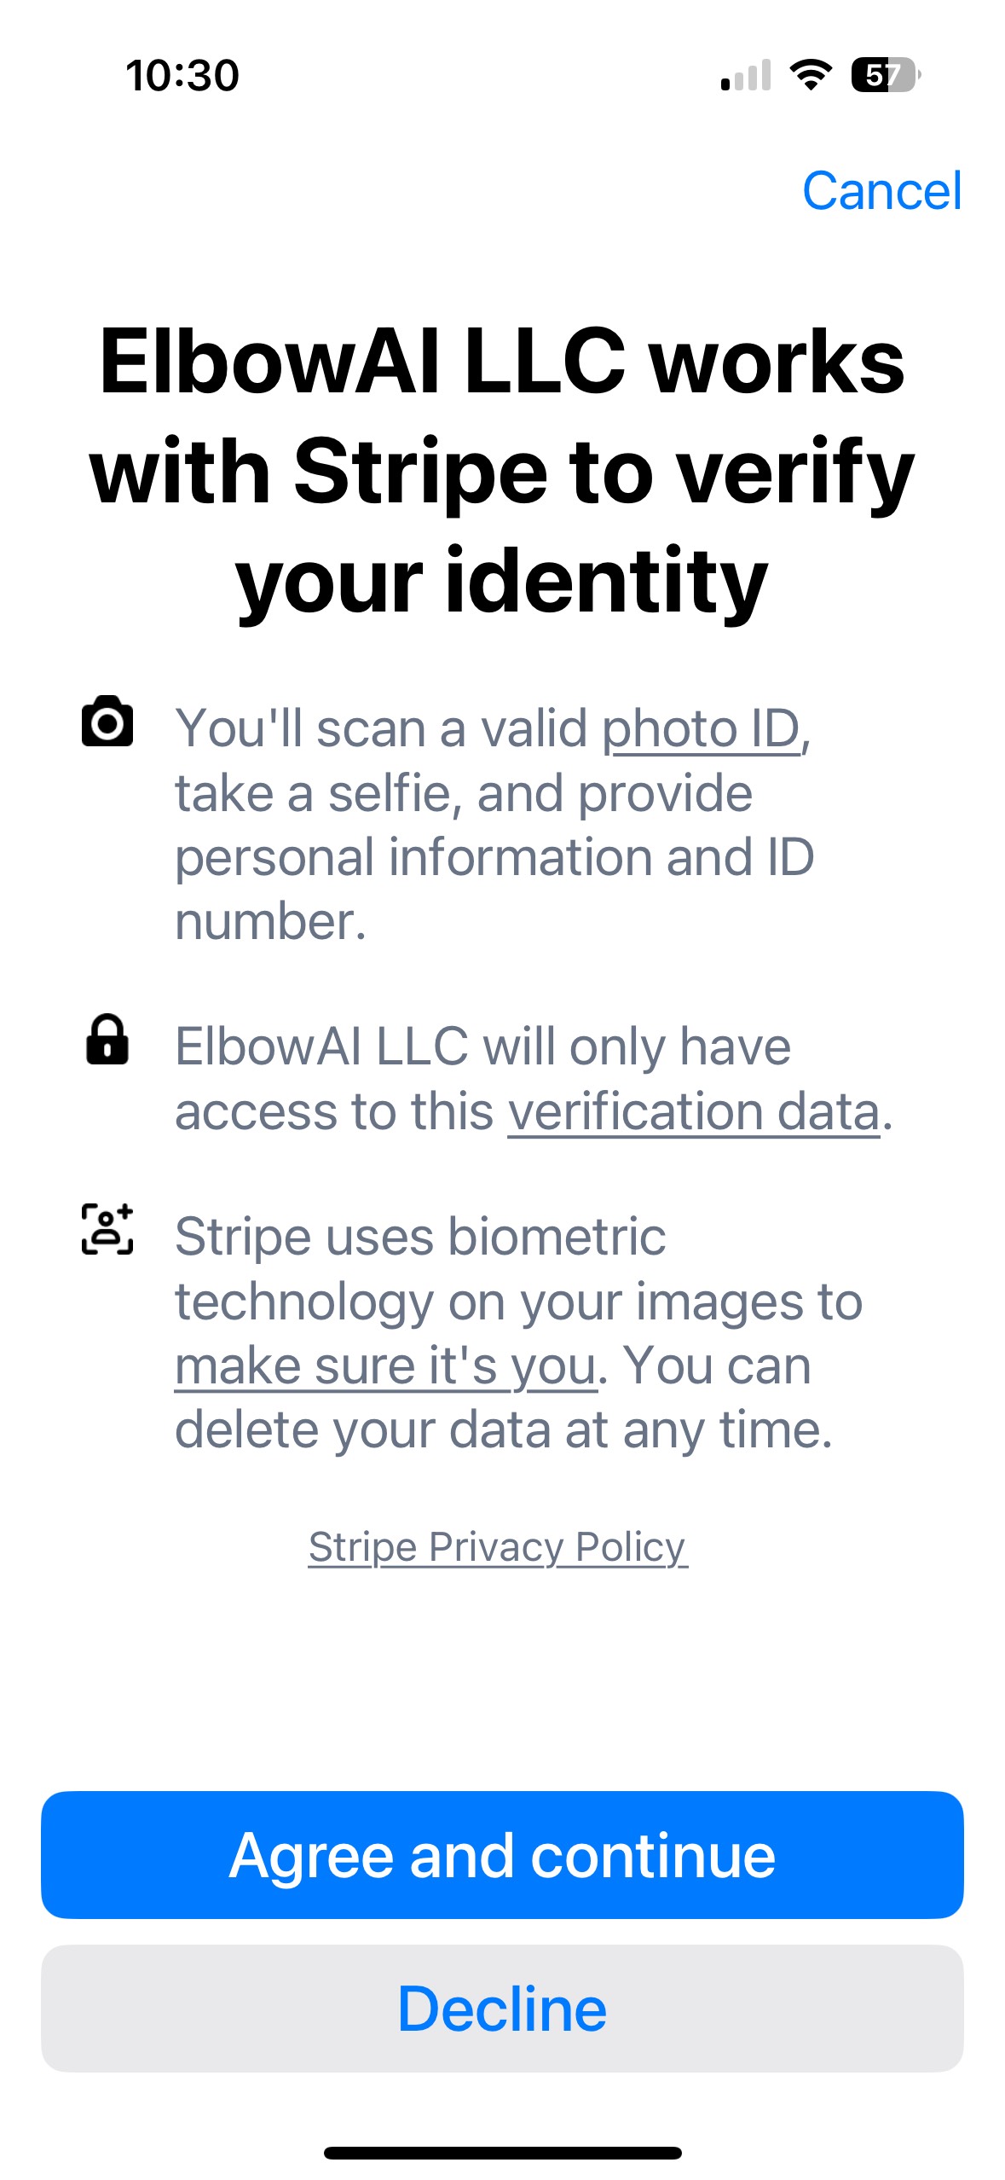Image resolution: width=1005 pixels, height=2180 pixels.
Task: Tap the clock showing 10:30
Action: 182,77
